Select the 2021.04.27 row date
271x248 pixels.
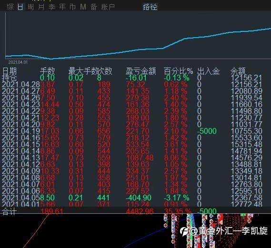coord(21,91)
